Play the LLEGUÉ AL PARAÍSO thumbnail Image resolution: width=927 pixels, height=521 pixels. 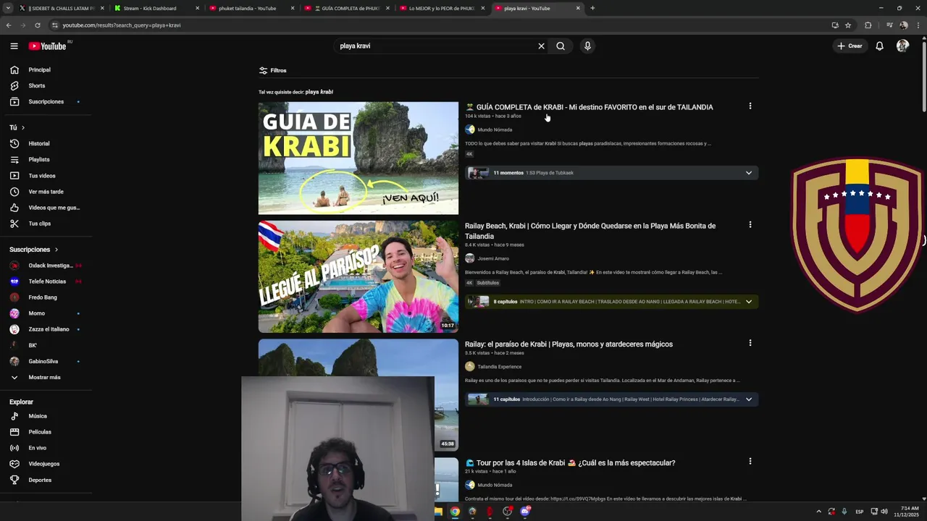[358, 276]
